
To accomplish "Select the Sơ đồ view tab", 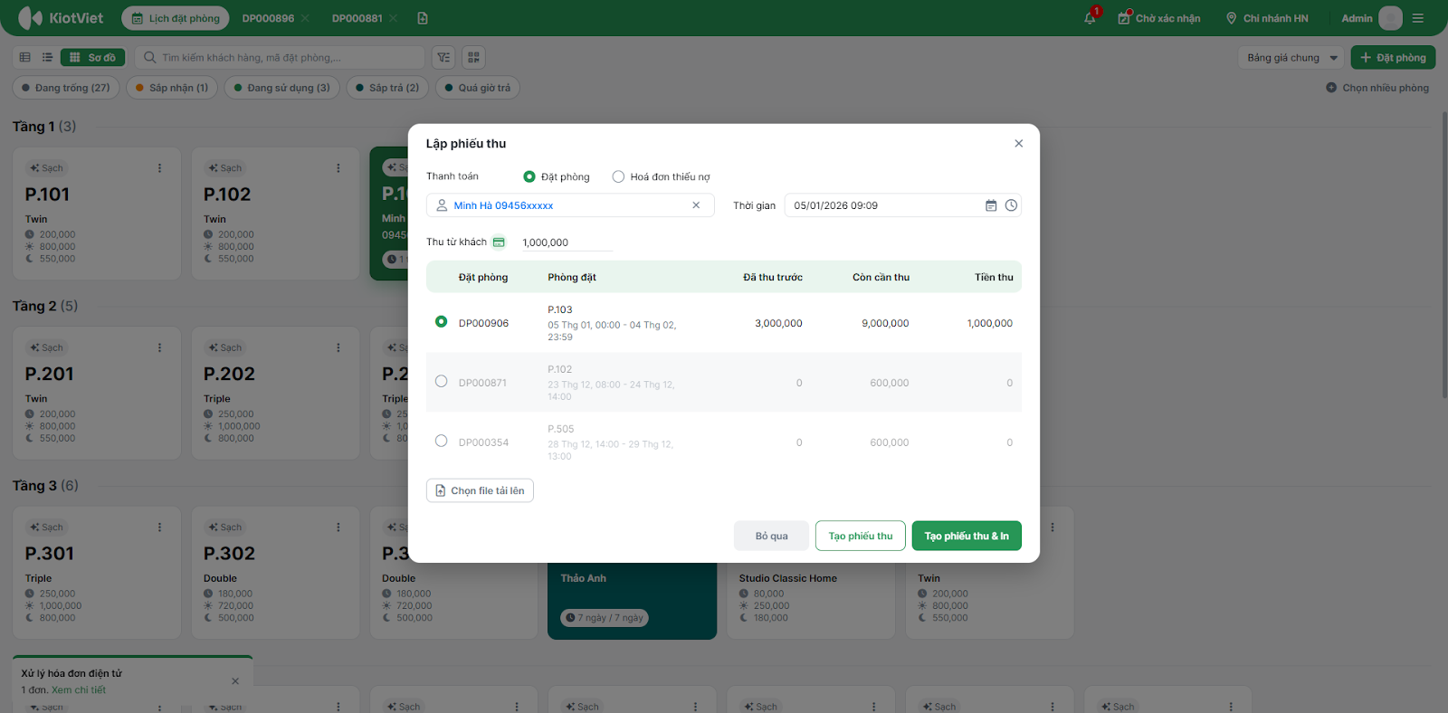I will pyautogui.click(x=93, y=57).
